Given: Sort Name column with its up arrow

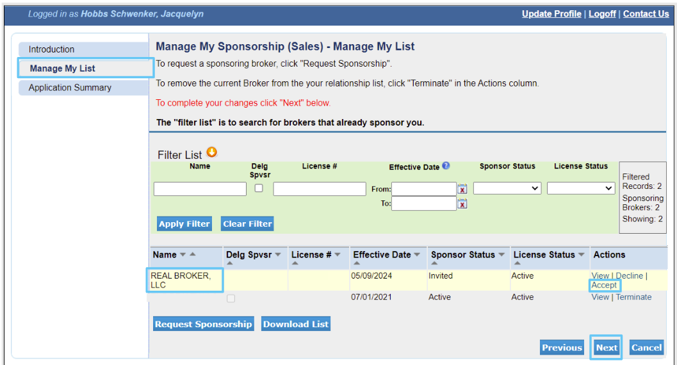Looking at the screenshot, I should click(x=193, y=254).
